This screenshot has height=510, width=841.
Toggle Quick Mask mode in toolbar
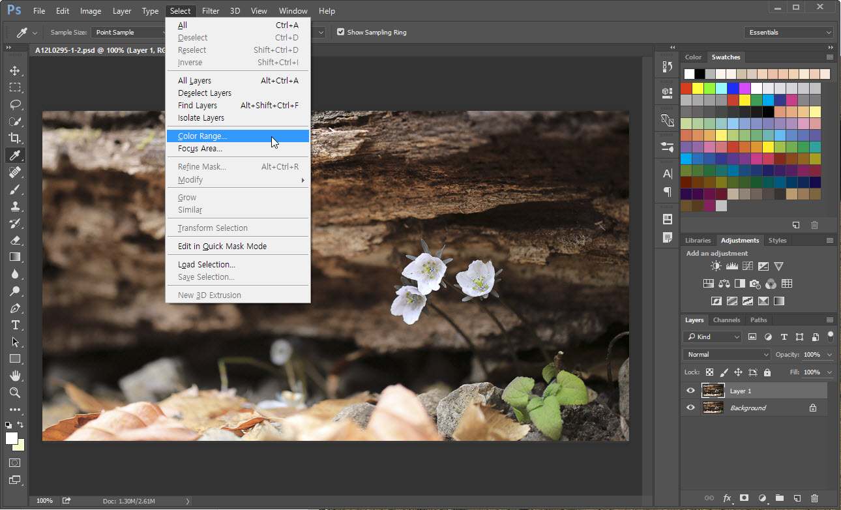[14, 462]
